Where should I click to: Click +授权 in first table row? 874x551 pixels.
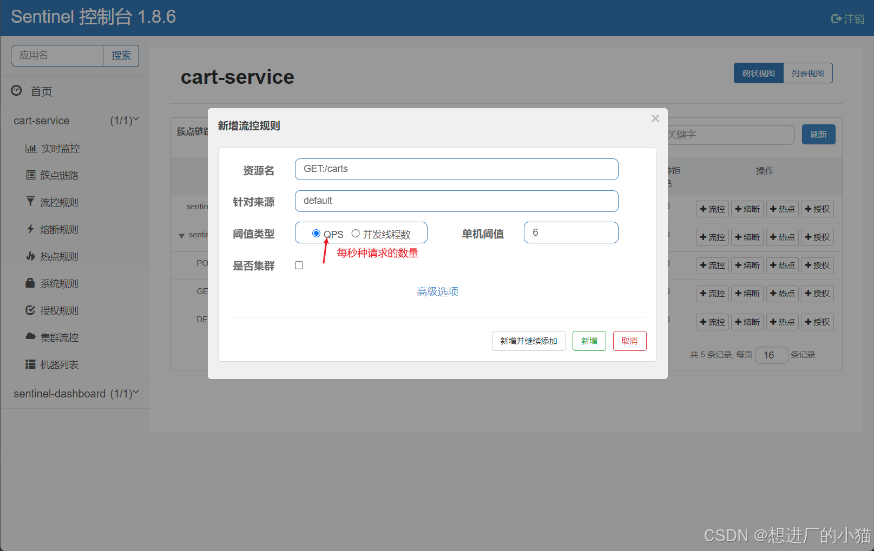[817, 209]
